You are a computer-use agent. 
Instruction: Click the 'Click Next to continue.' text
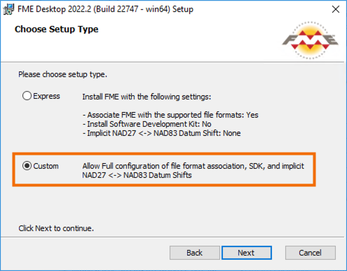[56, 228]
